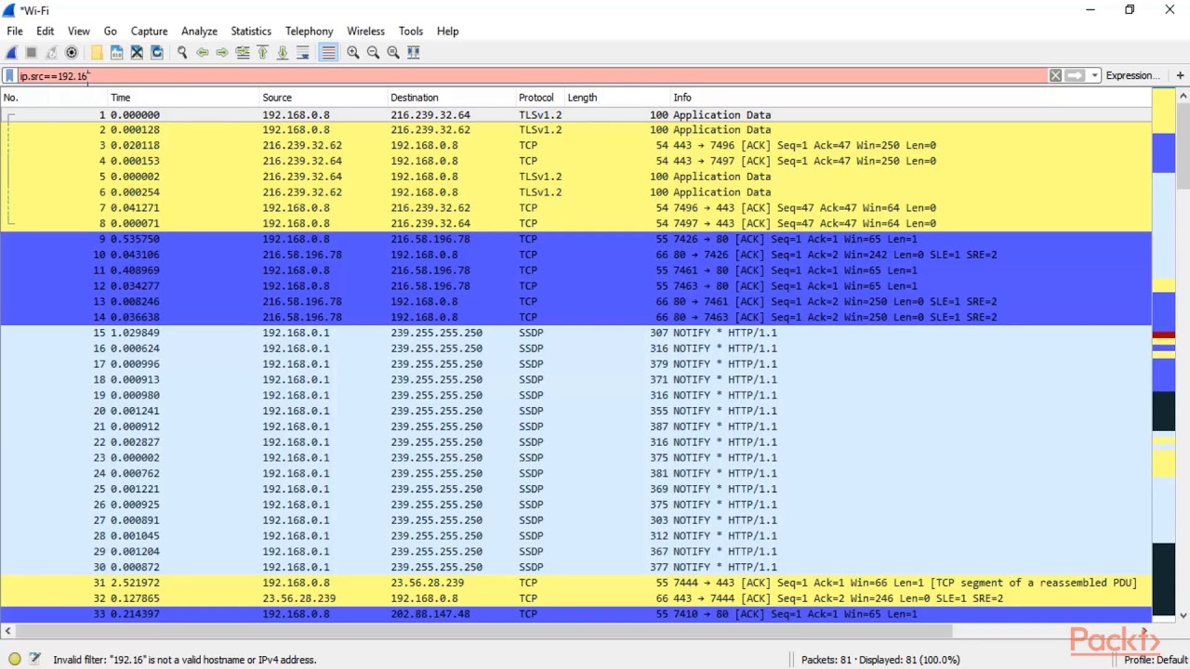Go to specified packet icon
Image resolution: width=1190 pixels, height=669 pixels.
coord(243,53)
